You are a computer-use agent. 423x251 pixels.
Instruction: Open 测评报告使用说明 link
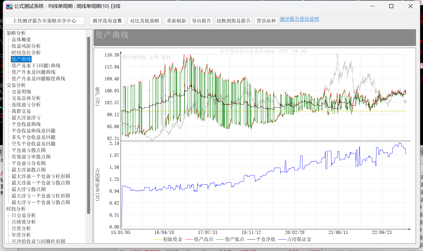[x=299, y=19]
